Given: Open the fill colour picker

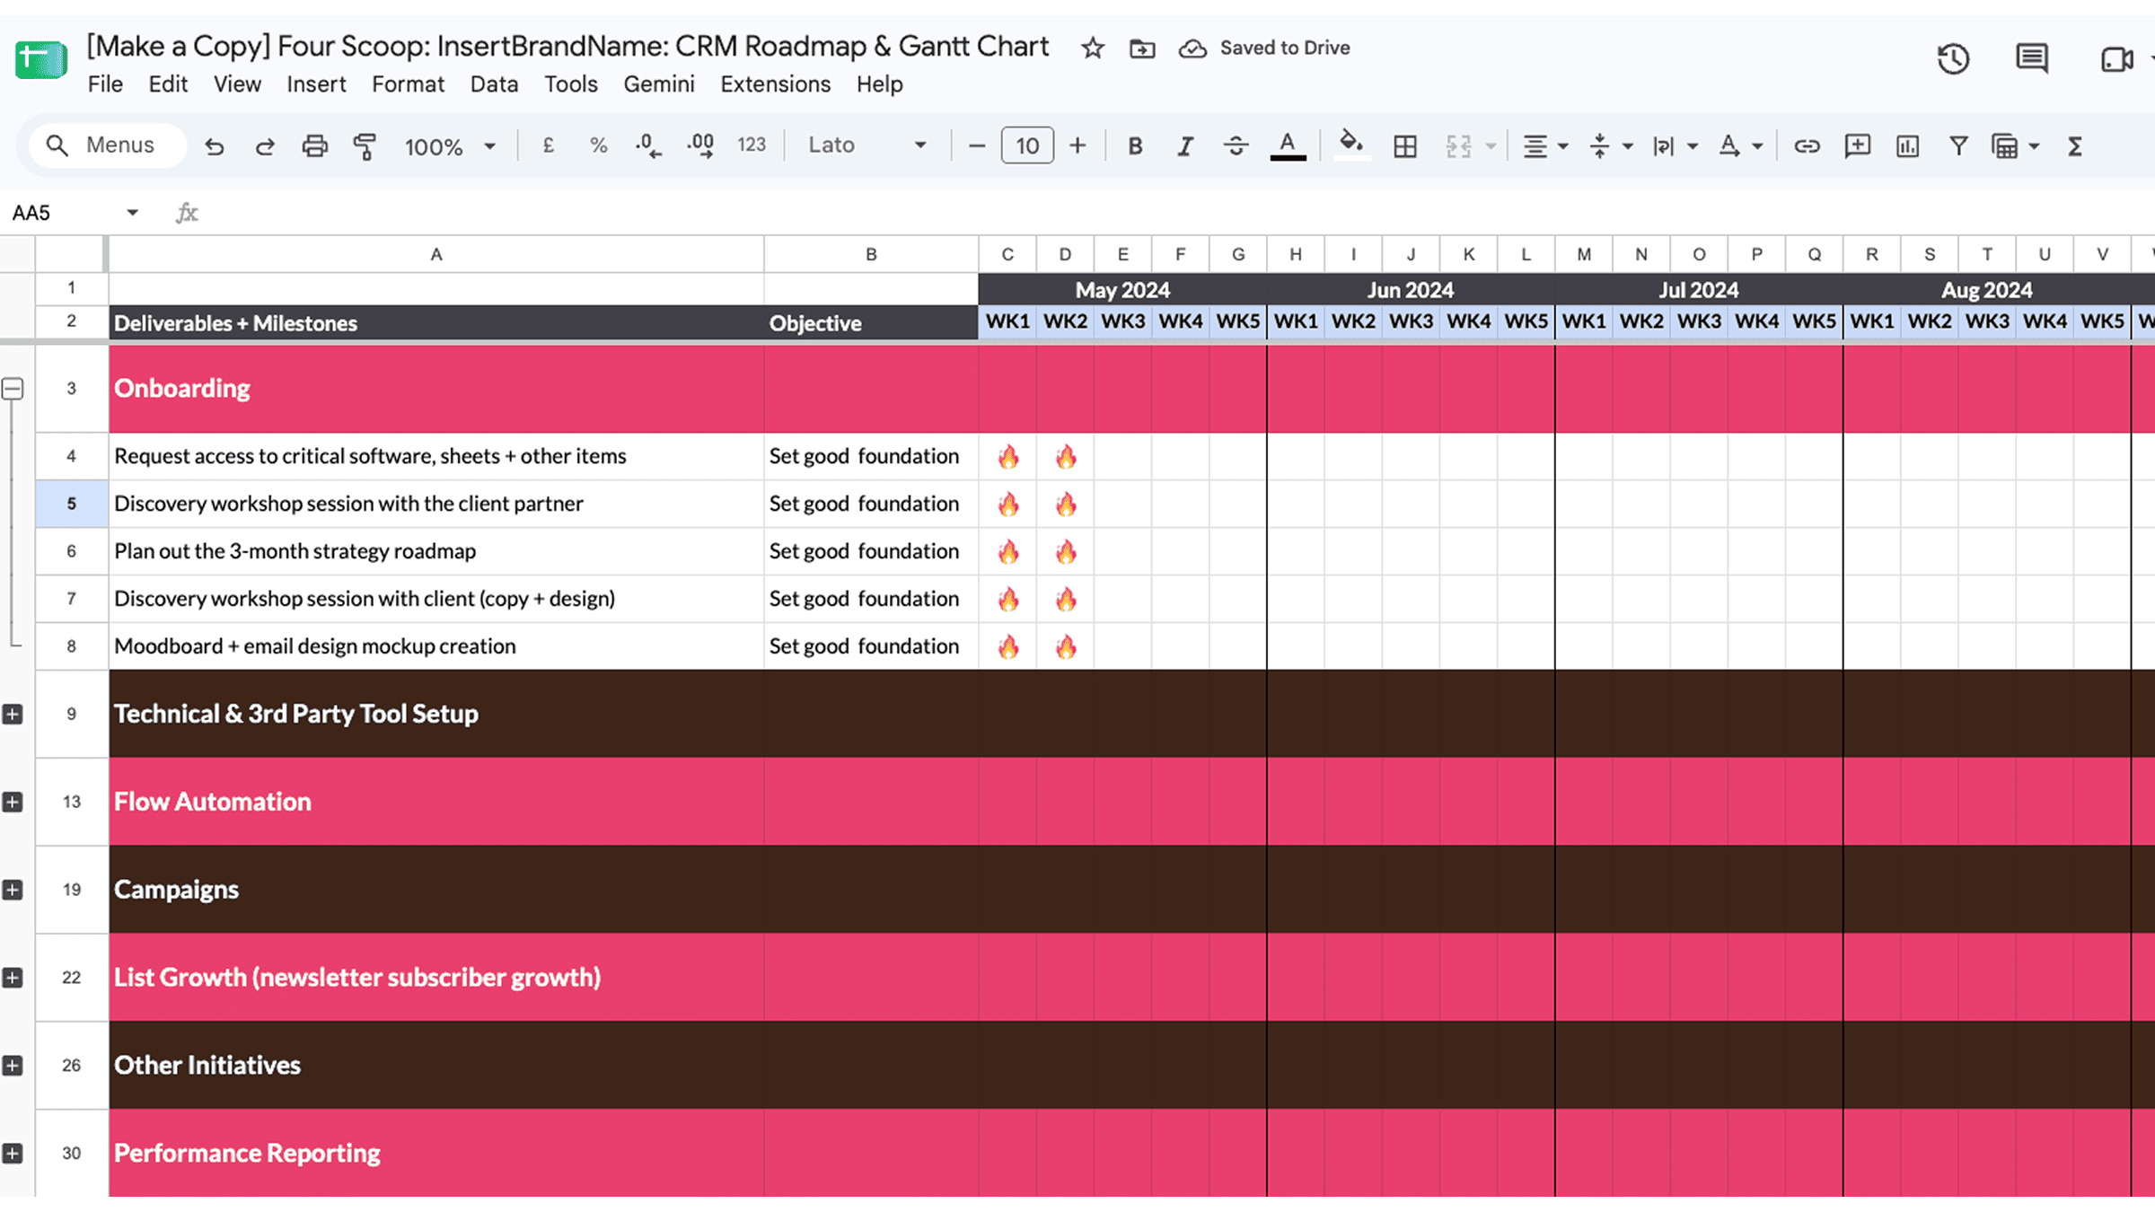Looking at the screenshot, I should [1351, 145].
